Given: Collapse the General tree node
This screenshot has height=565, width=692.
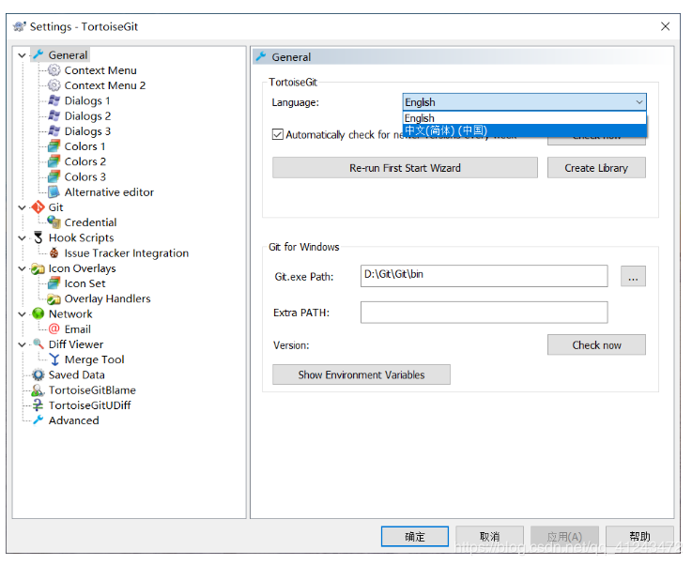Looking at the screenshot, I should [22, 55].
